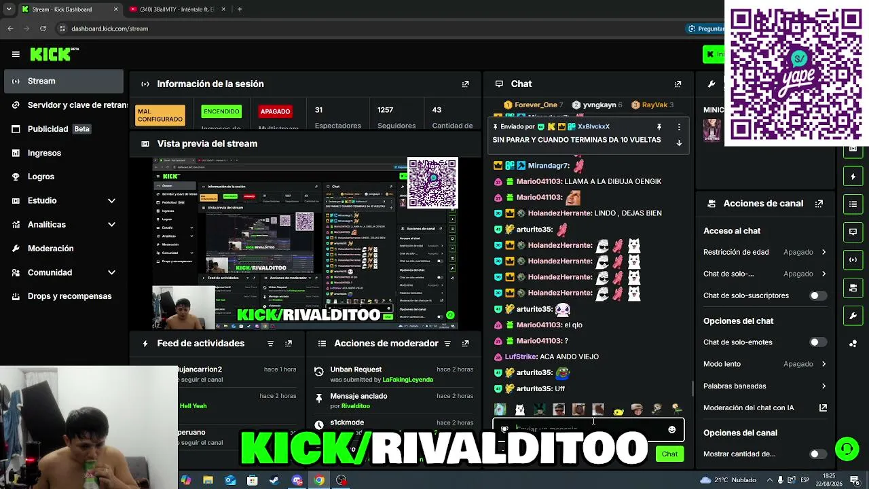The height and width of the screenshot is (489, 869).
Task: Toggle Chat de solo-suscriptores switch
Action: 818,296
